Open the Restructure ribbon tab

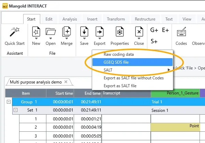pos(145,19)
